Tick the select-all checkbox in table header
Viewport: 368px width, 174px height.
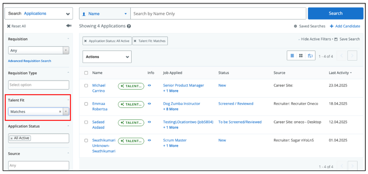86,73
